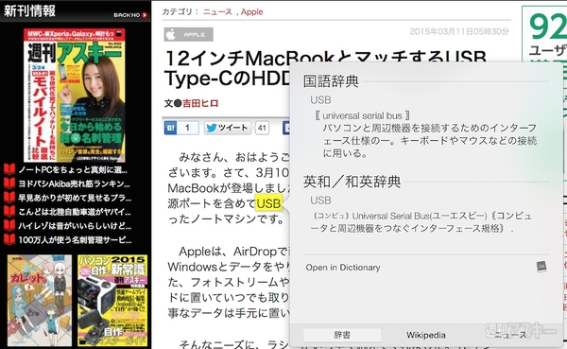This screenshot has width=567, height=349.
Task: Switch to the ニュース tab in popup
Action: pos(510,335)
